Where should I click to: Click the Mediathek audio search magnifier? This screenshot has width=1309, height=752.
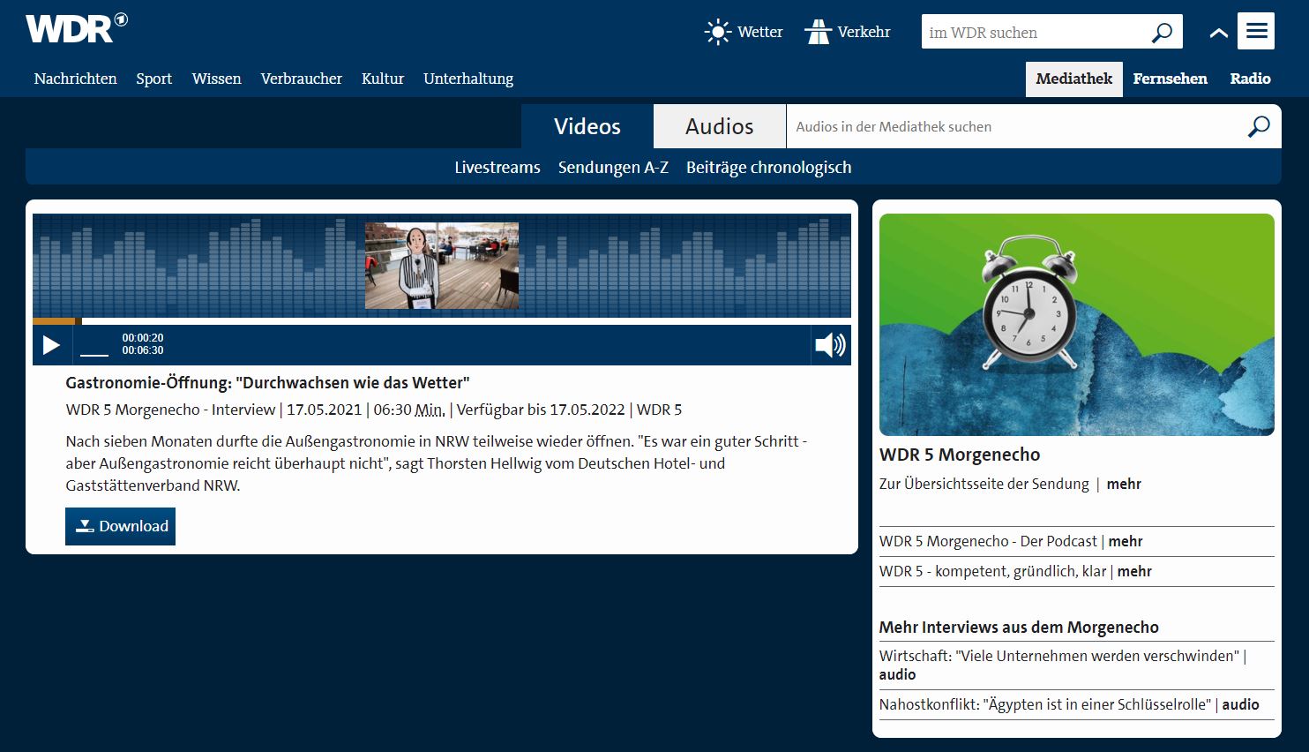1259,126
